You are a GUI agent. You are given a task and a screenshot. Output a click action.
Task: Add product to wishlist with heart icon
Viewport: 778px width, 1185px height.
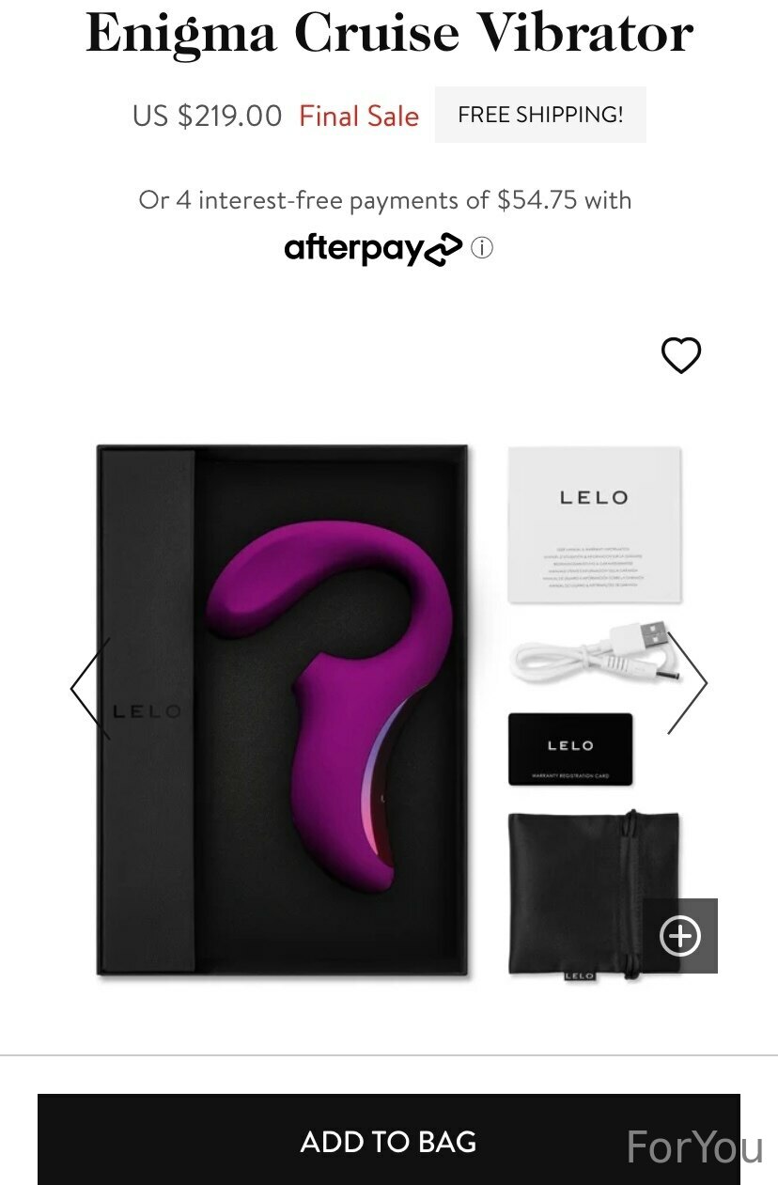[681, 355]
